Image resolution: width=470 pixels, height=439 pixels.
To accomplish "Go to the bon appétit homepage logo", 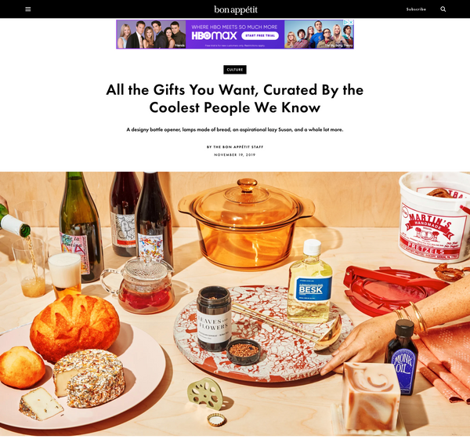I will (236, 9).
